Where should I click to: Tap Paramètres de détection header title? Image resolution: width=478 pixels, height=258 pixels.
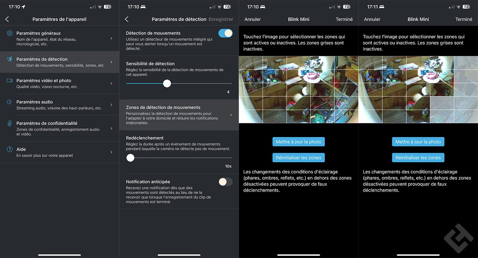(179, 19)
